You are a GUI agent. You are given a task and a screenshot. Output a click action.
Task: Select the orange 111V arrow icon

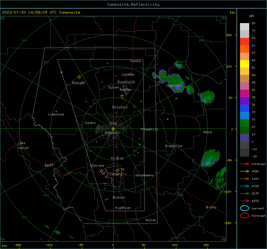click(244, 179)
